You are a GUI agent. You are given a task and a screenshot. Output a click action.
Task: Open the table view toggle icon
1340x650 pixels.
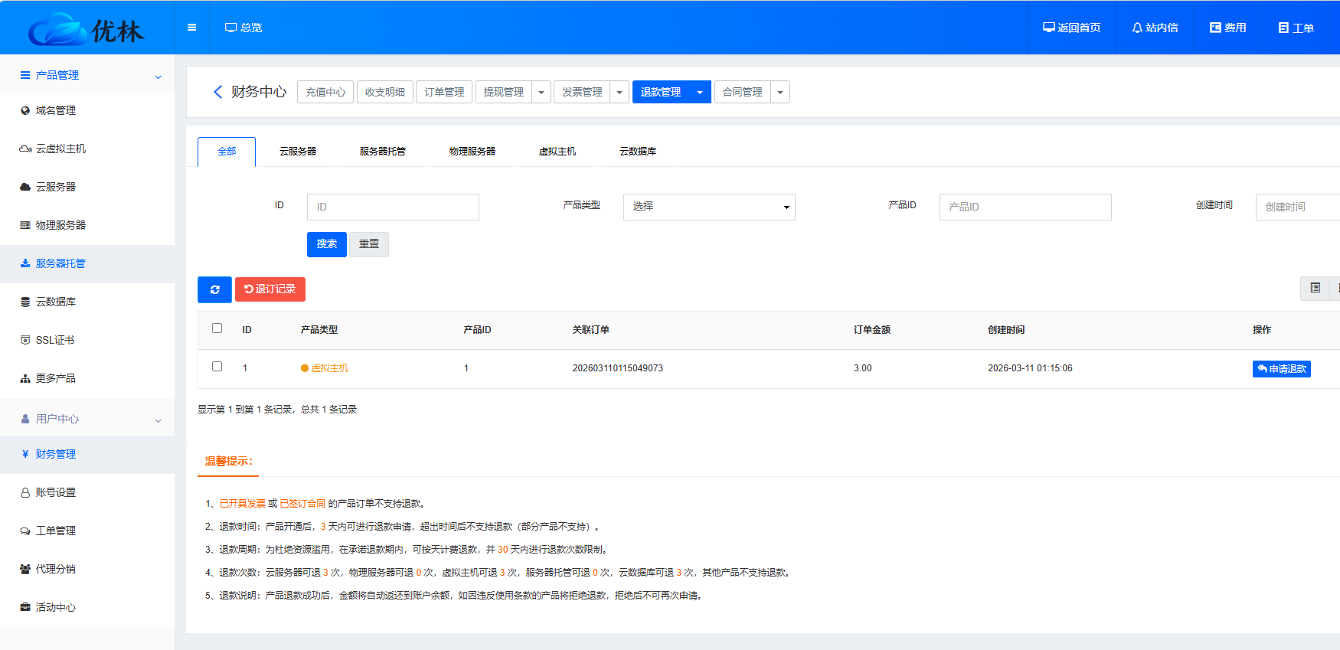(x=1315, y=288)
